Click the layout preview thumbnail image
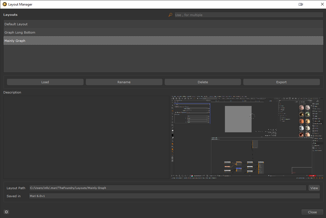326x218 pixels. coord(247,137)
